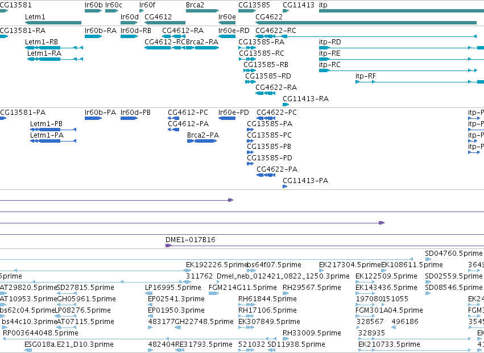Open transcript Letm1-RA
484x353 pixels.
(44, 53)
